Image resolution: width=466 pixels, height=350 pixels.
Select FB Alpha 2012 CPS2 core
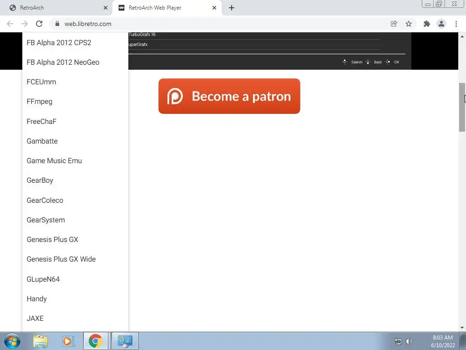coord(75,42)
